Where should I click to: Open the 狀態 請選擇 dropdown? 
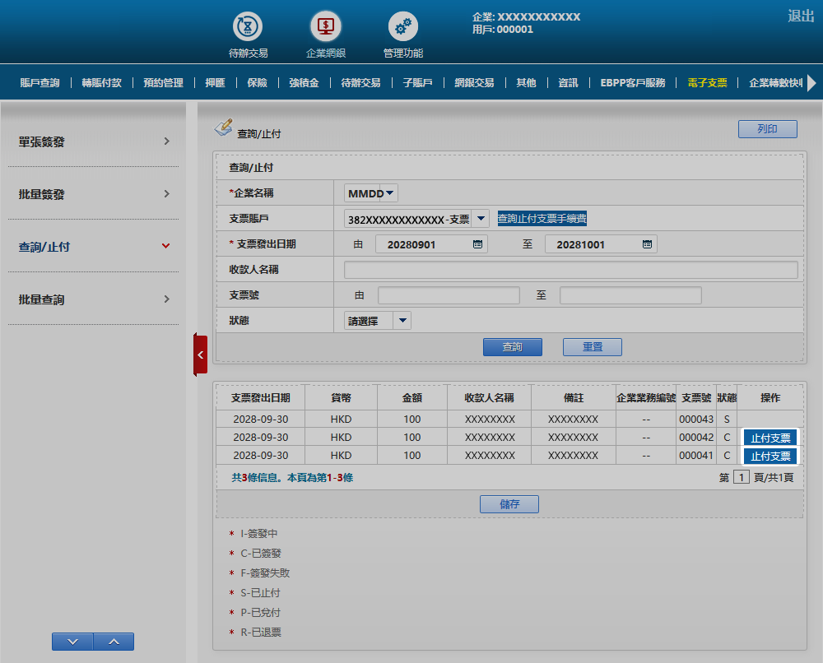click(x=402, y=321)
